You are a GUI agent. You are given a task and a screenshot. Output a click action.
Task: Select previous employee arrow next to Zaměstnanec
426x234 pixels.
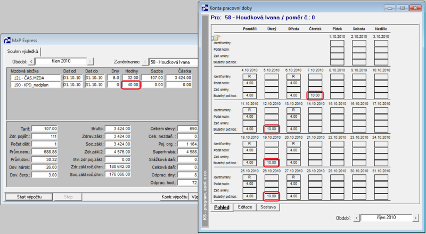[145, 62]
